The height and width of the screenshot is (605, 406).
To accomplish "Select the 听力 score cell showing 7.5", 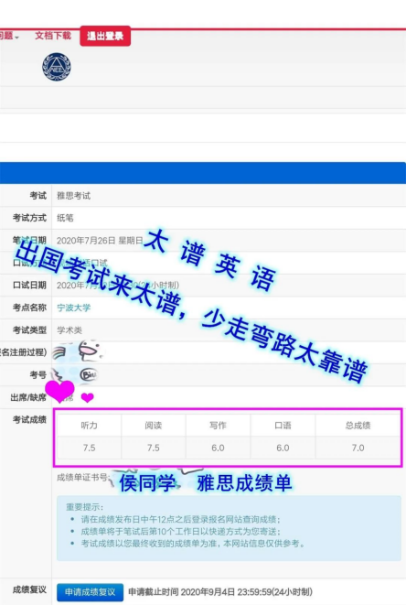I will click(x=89, y=448).
